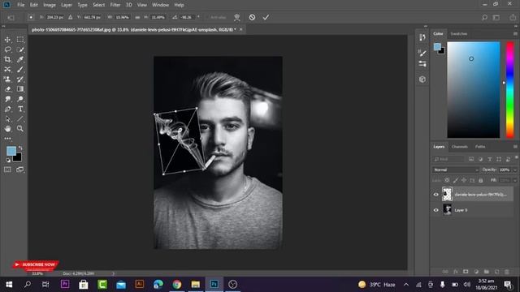Screen dimensions: 520x292
Task: Toggle lock all padlock
Action: [480, 180]
